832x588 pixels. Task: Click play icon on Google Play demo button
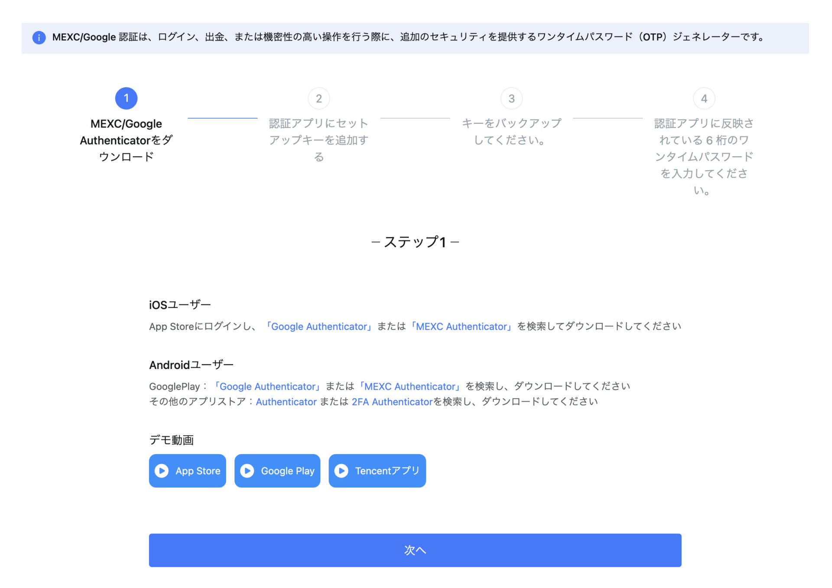(247, 471)
